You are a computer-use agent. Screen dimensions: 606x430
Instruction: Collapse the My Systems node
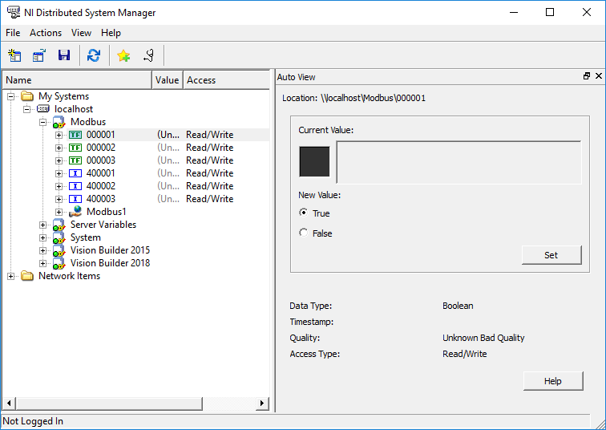click(11, 96)
